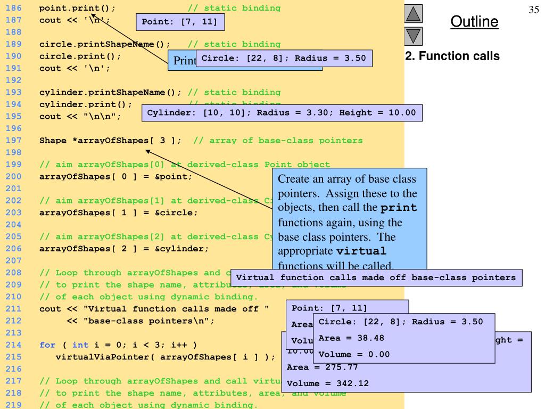Click line number 214
Image resolution: width=545 pixels, height=409 pixels.
click(13, 345)
